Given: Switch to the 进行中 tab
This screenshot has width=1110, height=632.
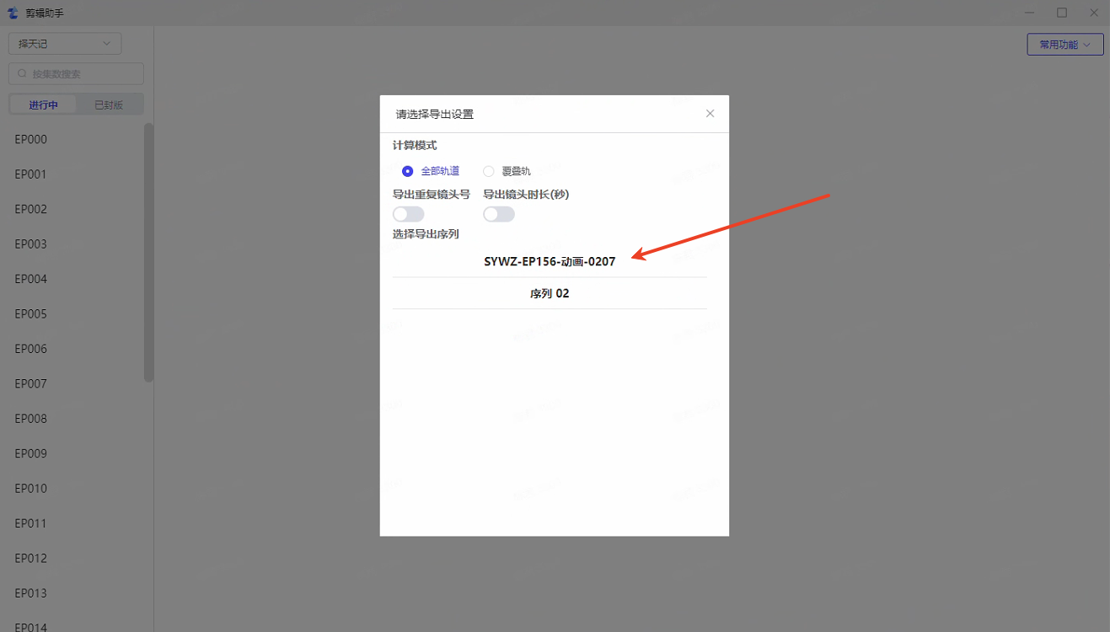Looking at the screenshot, I should click(43, 104).
